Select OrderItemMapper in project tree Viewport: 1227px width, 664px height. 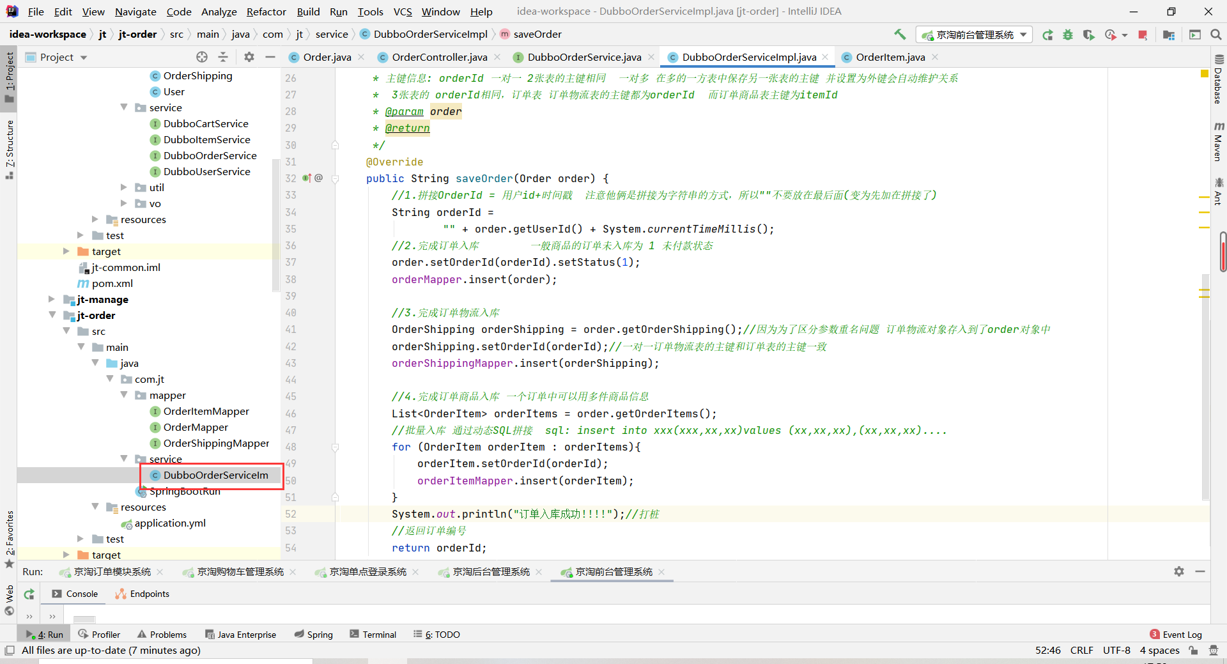[206, 411]
